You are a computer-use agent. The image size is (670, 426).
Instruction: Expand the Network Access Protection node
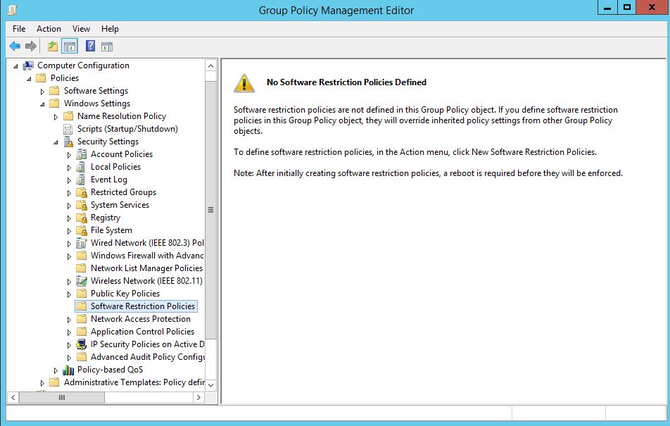coord(69,319)
